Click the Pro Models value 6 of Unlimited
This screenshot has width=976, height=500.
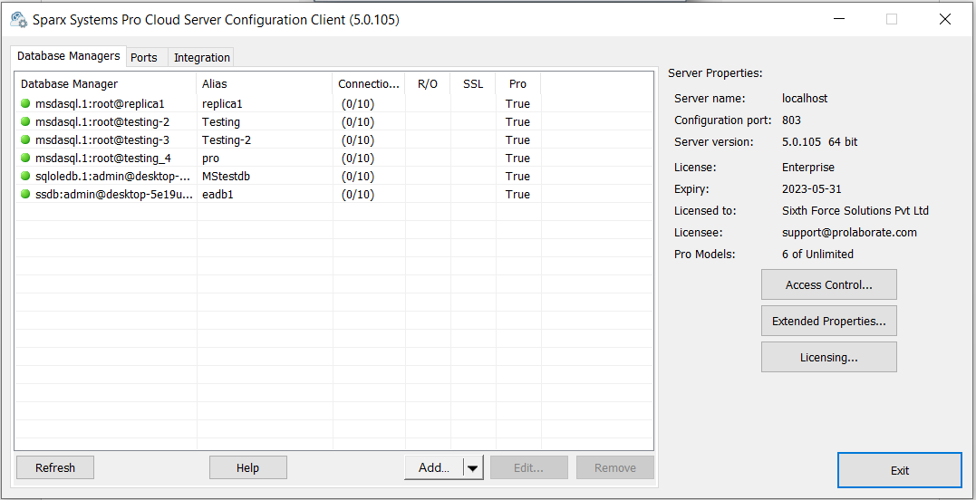click(817, 254)
